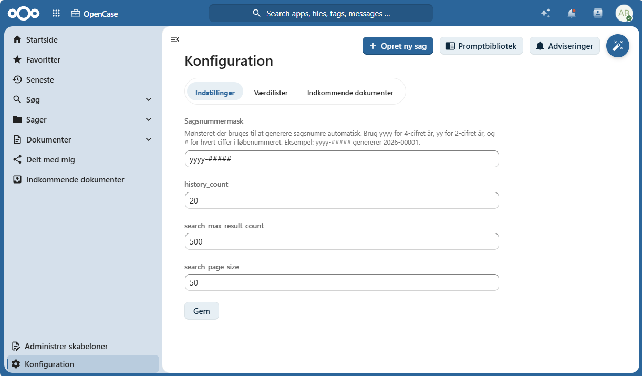The image size is (642, 376).
Task: Open the contacts menu icon
Action: point(598,13)
